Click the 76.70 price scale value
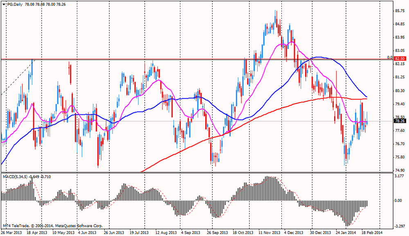 coord(400,144)
